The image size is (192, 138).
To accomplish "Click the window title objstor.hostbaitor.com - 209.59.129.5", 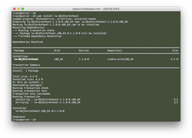I will (x=96, y=9).
